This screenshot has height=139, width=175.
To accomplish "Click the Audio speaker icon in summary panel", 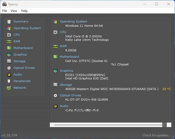I will pos(55,106).
